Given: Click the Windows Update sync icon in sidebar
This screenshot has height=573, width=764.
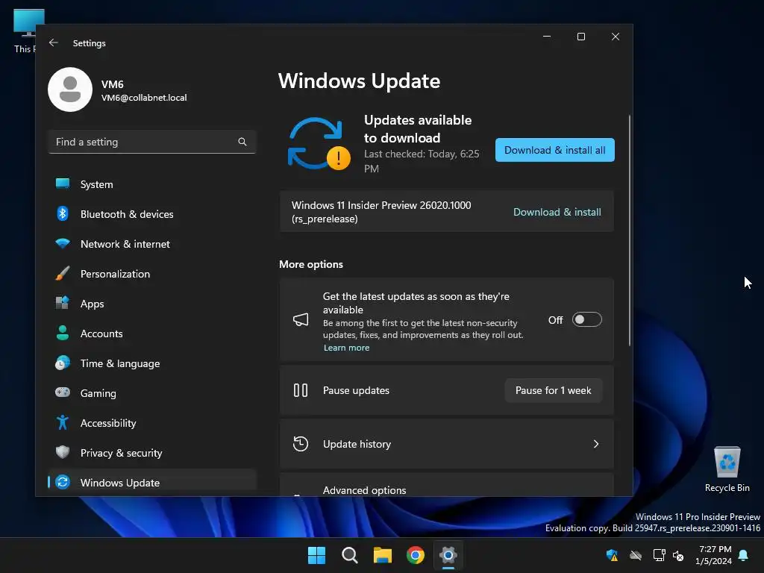Looking at the screenshot, I should pos(63,482).
